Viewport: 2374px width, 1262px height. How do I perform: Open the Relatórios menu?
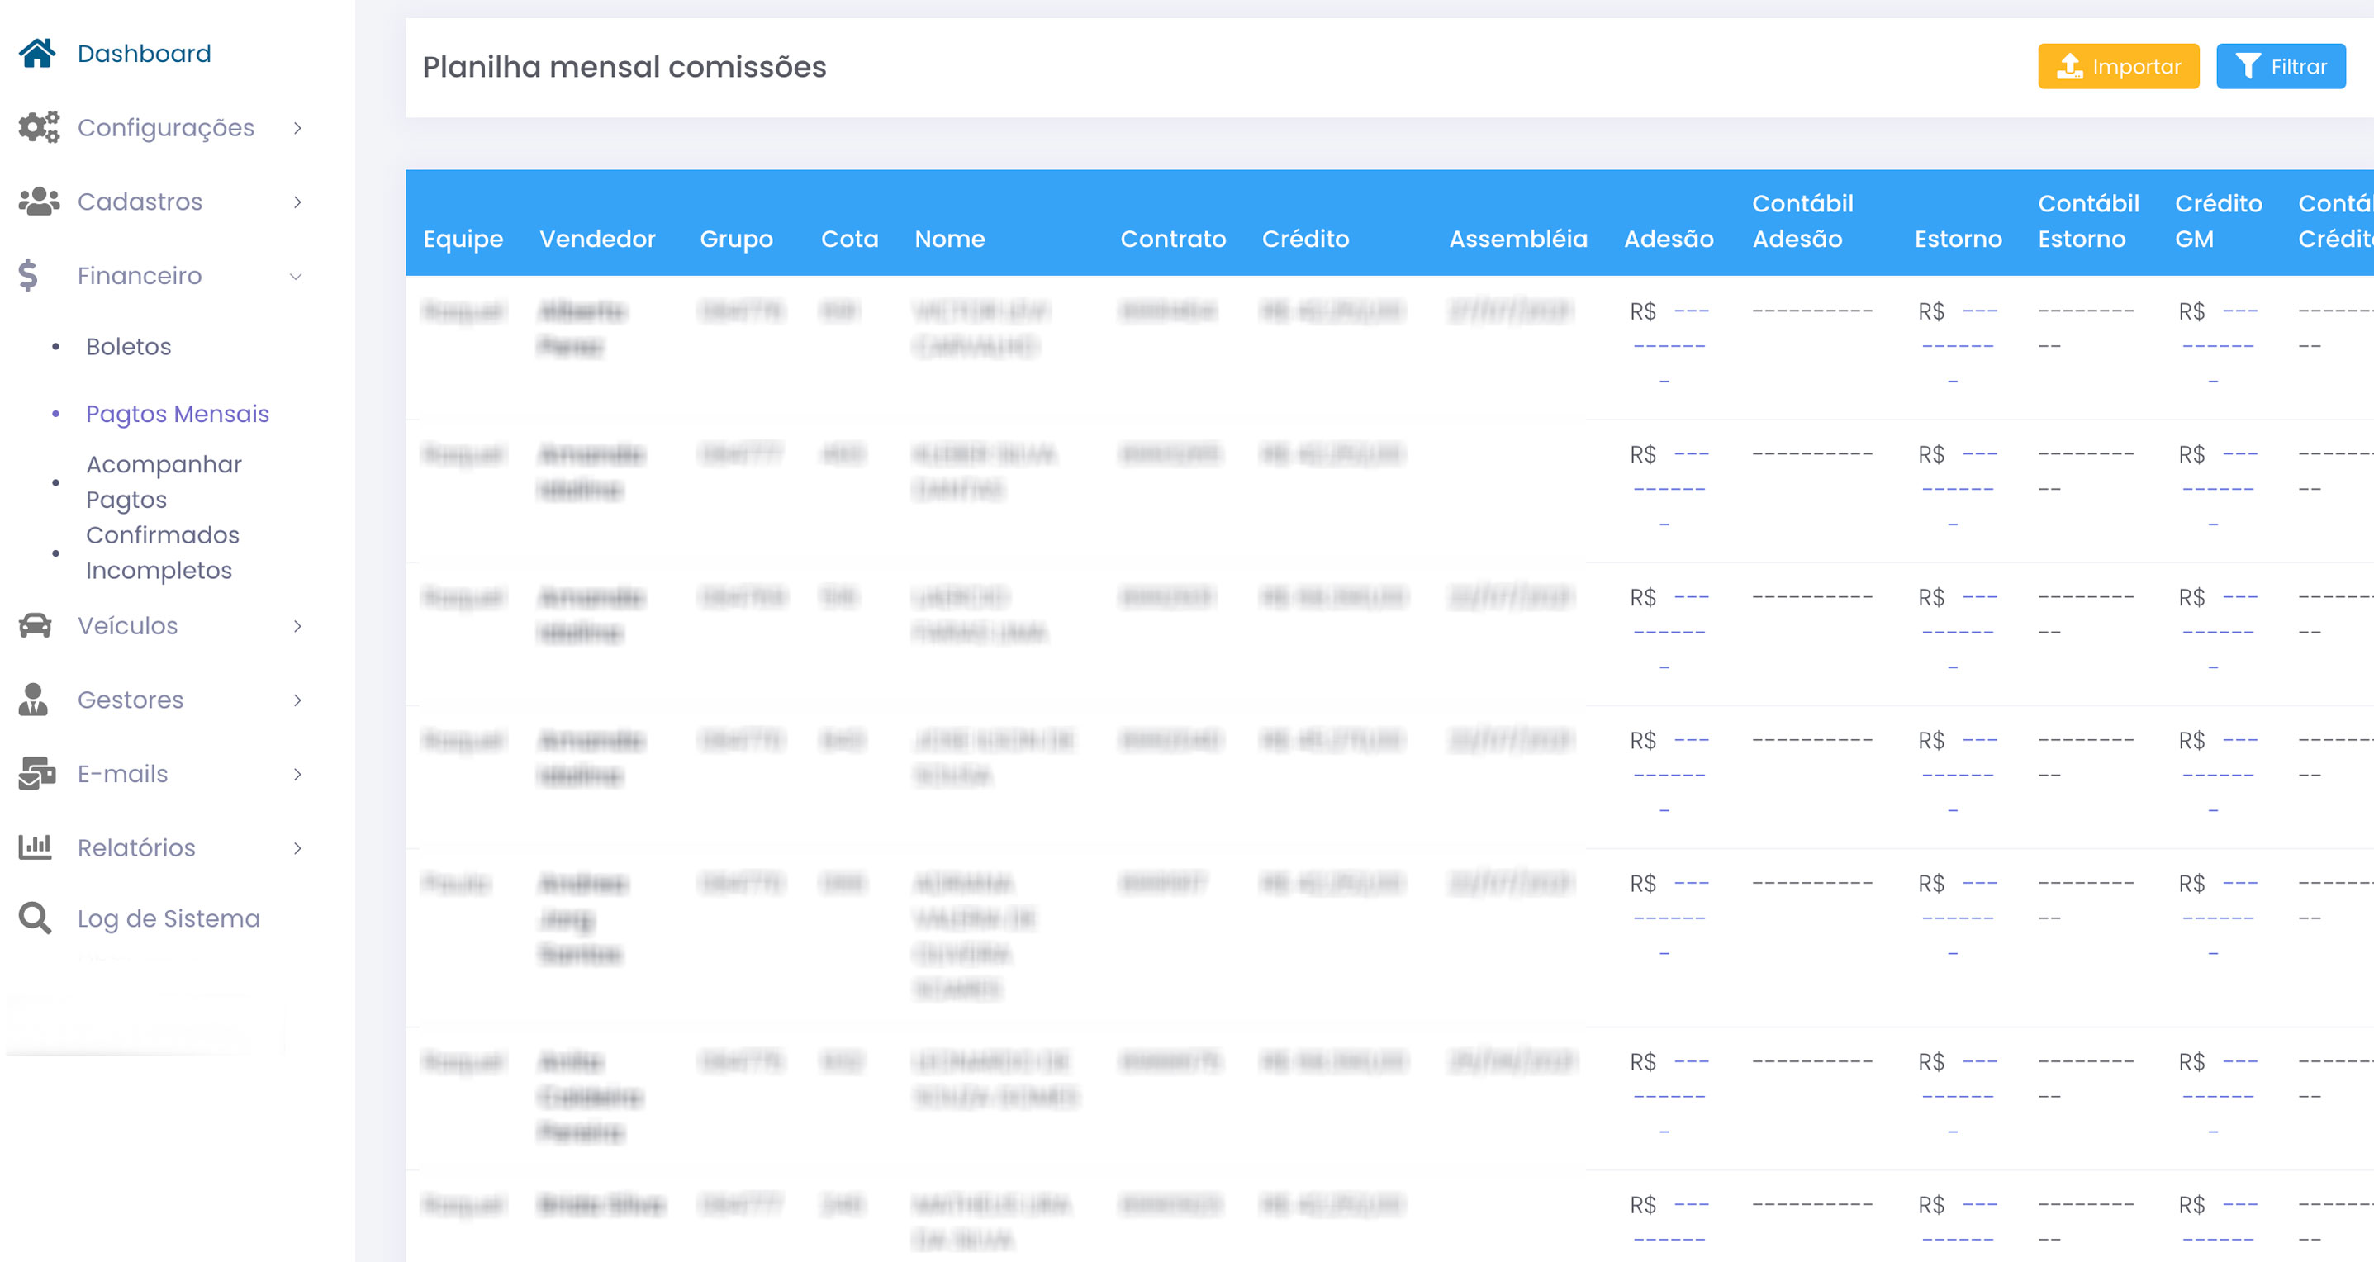click(136, 847)
